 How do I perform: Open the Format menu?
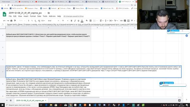tap(33, 16)
